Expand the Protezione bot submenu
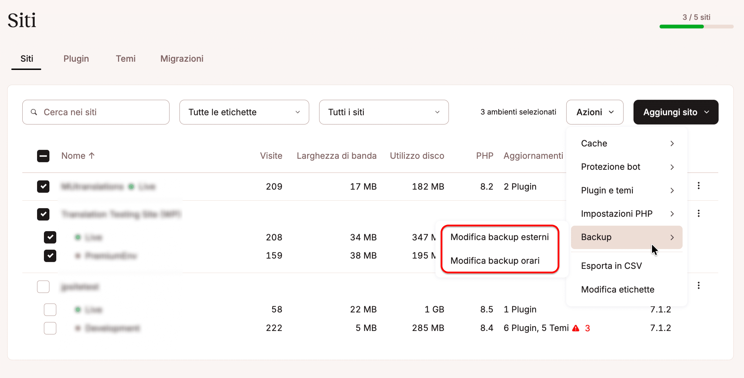The height and width of the screenshot is (378, 744). 627,167
